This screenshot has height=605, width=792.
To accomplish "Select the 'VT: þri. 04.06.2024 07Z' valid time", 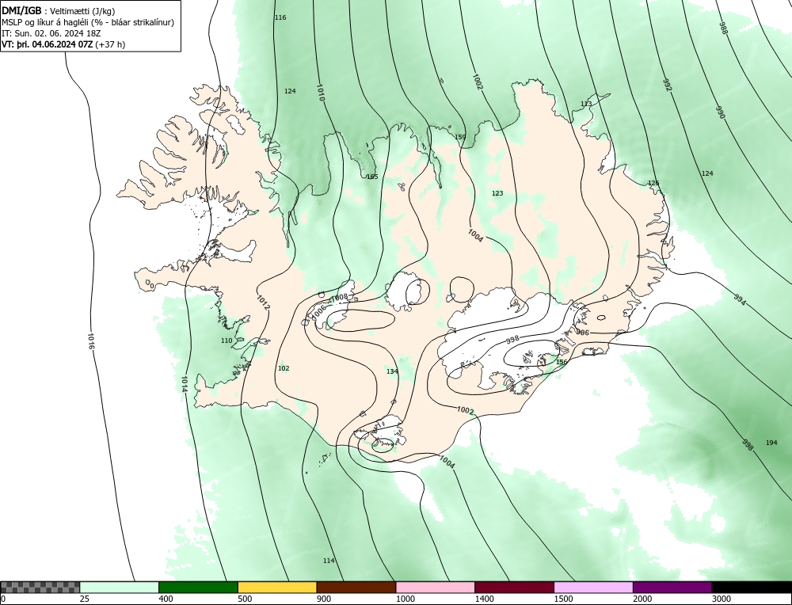I will tap(63, 44).
